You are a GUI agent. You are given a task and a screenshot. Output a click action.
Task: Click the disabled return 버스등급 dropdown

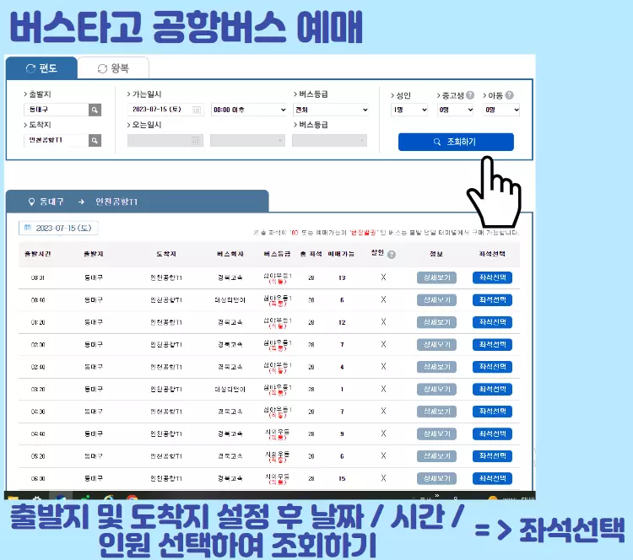pos(329,140)
